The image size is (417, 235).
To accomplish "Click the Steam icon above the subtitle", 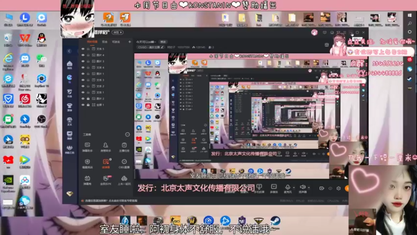I will pos(275,221).
